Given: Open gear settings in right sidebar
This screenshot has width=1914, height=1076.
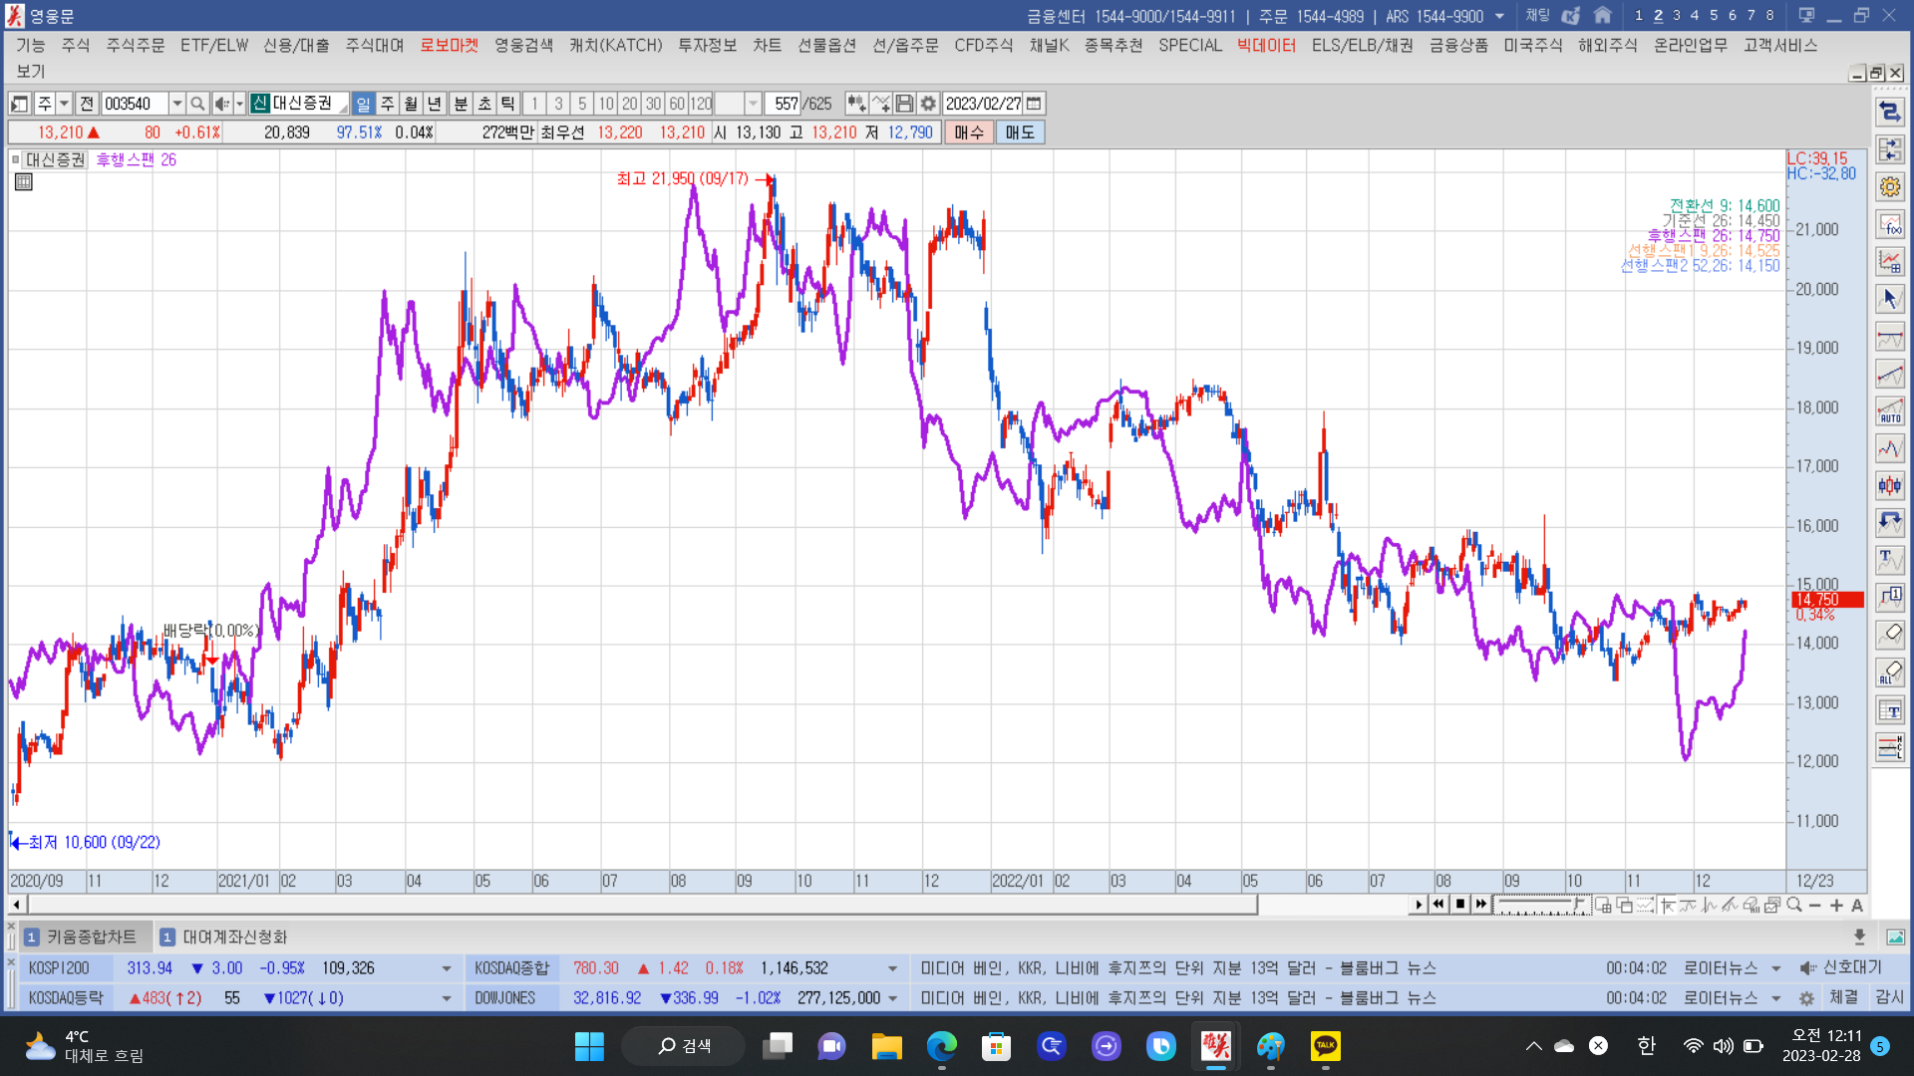Looking at the screenshot, I should [1889, 186].
